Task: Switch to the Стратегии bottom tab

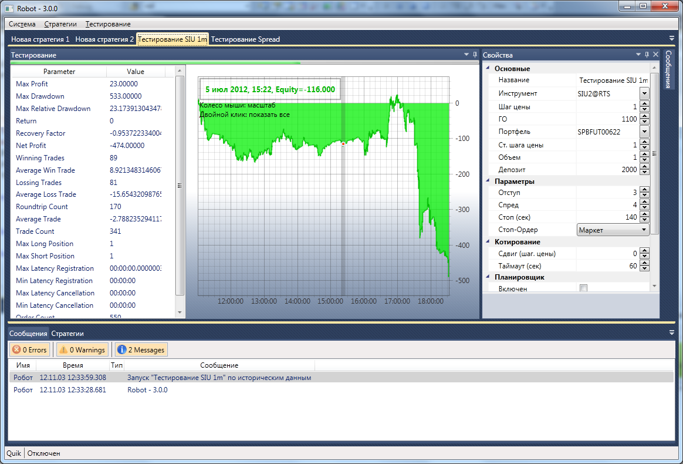Action: (67, 333)
